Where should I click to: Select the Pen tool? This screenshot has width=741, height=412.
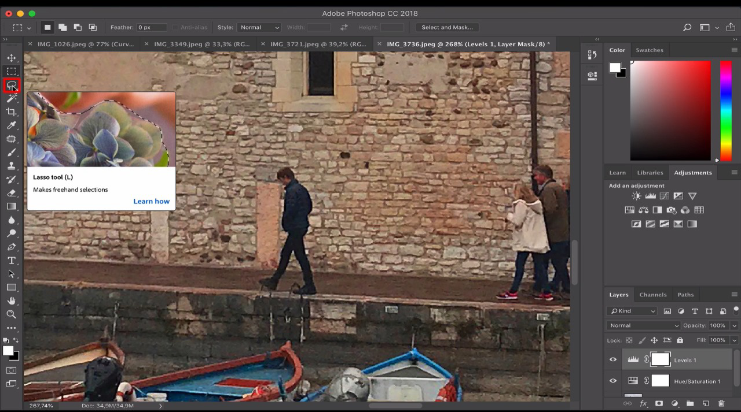[x=11, y=247]
